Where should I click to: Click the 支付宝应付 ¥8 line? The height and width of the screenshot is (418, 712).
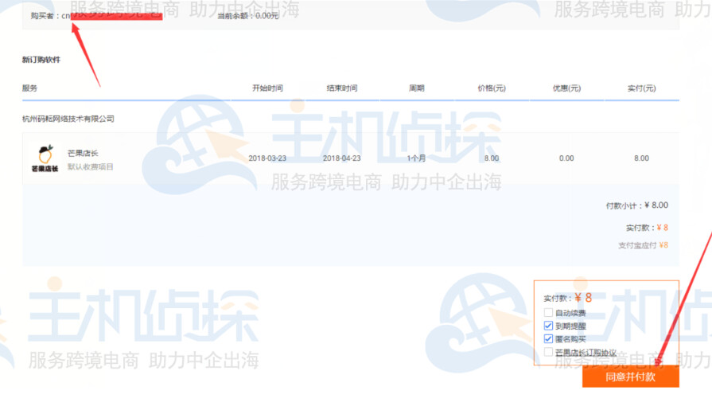pos(643,245)
